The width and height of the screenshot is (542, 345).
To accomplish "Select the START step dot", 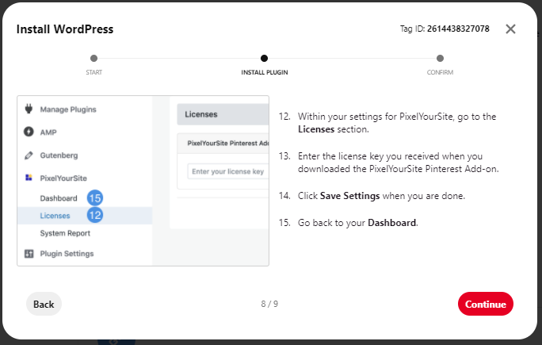I will [x=94, y=58].
